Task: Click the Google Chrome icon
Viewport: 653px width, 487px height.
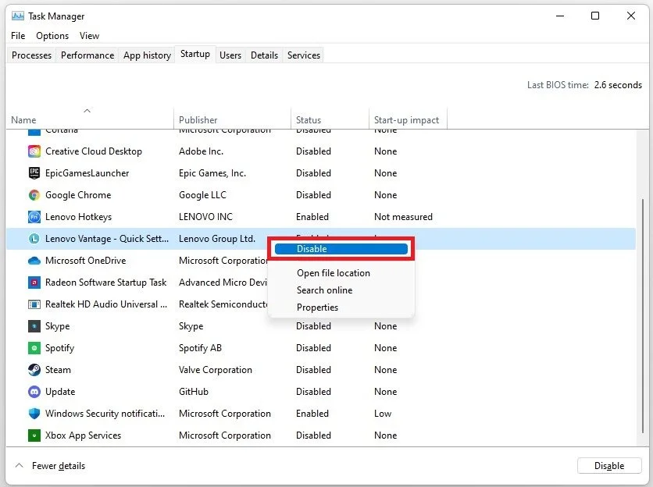Action: 34,195
